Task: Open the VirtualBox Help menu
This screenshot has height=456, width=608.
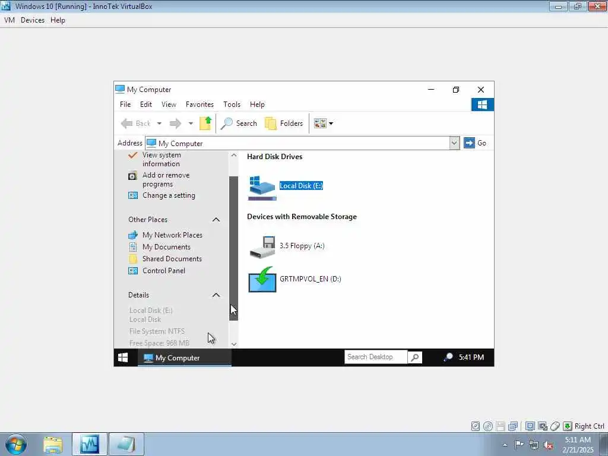Action: [x=58, y=20]
